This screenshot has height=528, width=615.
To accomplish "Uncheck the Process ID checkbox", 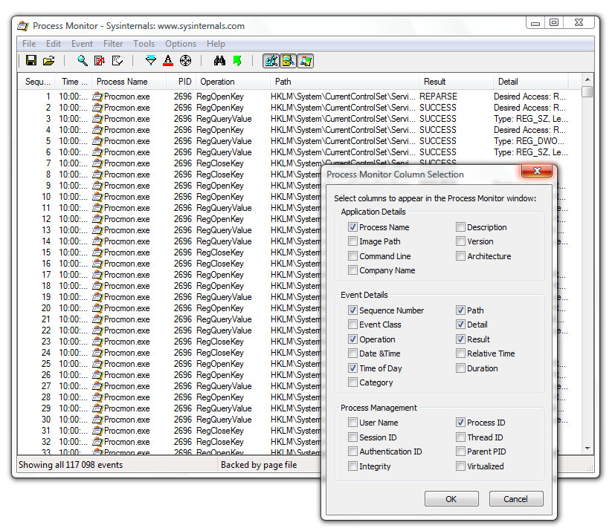I will pos(460,423).
